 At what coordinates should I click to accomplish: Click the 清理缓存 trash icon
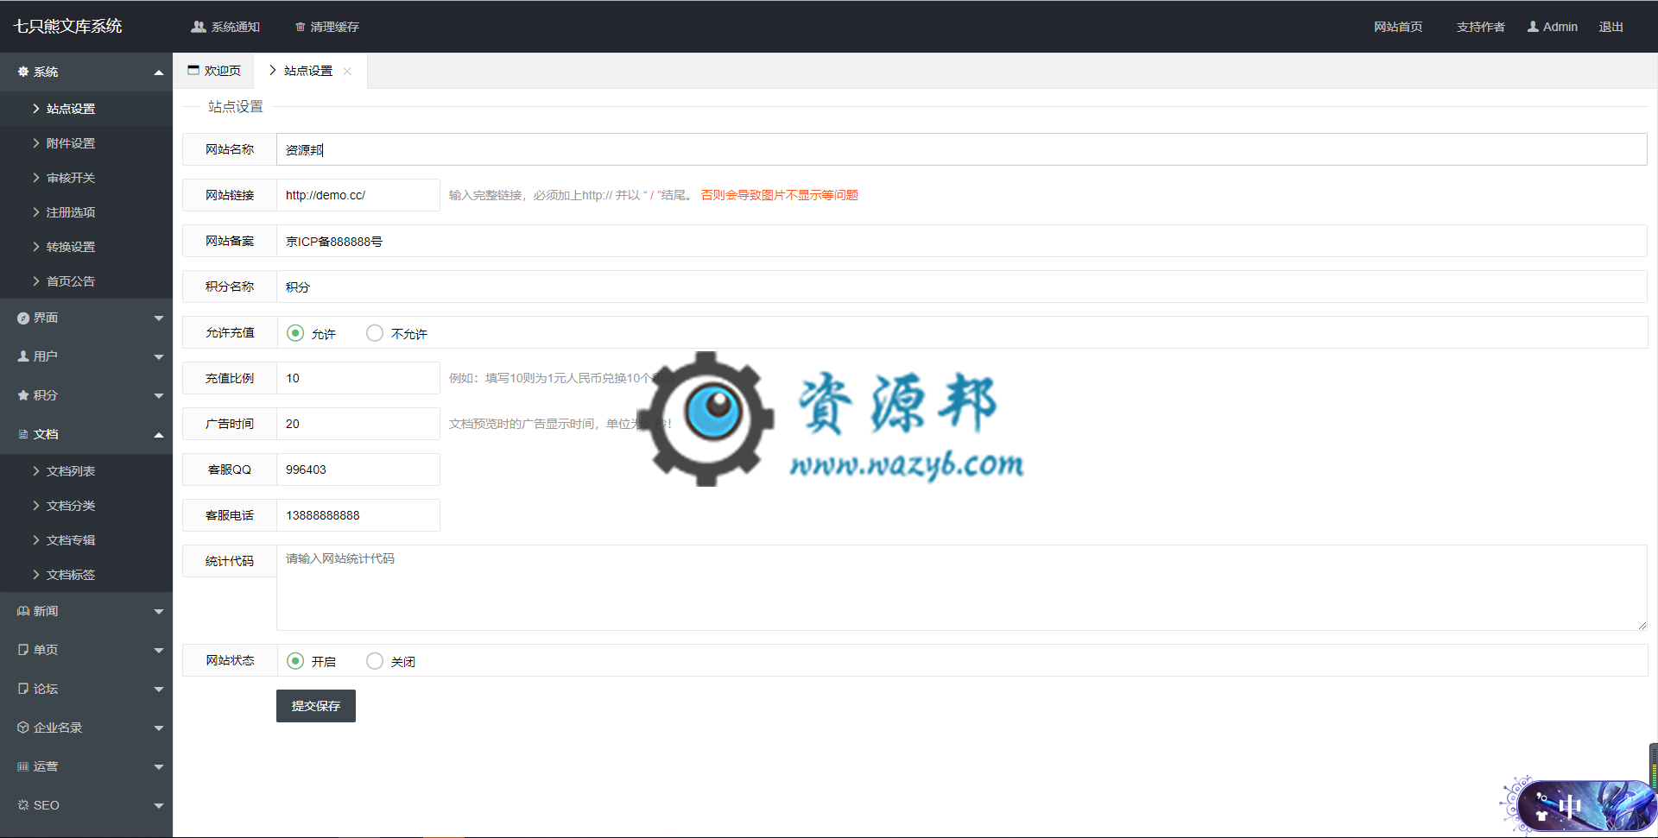click(x=301, y=27)
